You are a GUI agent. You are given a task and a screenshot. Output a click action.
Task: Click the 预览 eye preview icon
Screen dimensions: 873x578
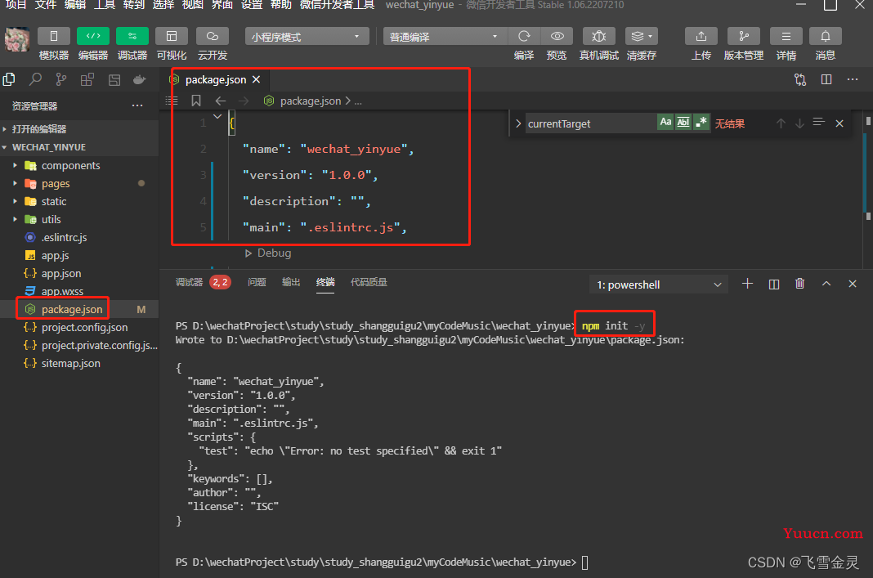point(557,36)
